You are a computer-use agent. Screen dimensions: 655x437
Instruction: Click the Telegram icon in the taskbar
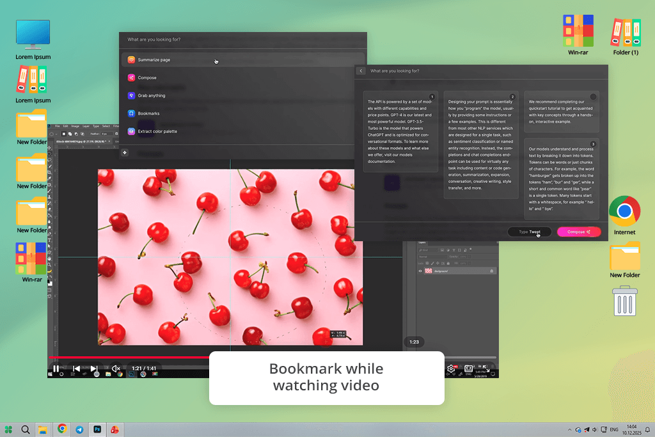tap(79, 429)
